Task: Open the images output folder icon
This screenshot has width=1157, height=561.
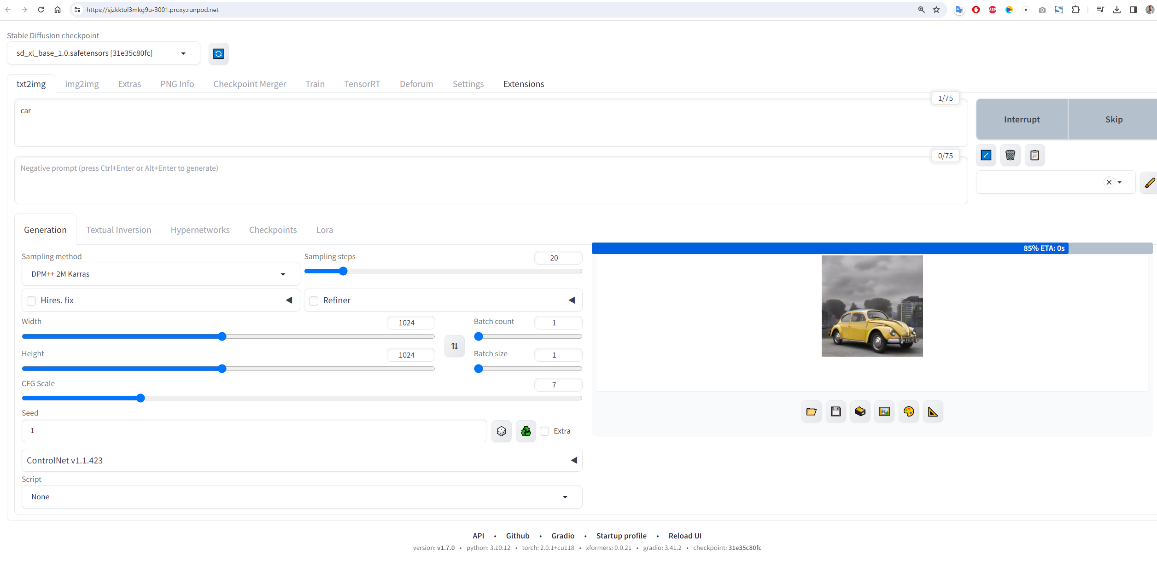Action: point(811,411)
